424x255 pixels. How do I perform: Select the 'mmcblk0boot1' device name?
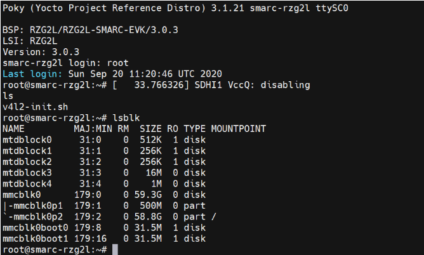pyautogui.click(x=35, y=239)
